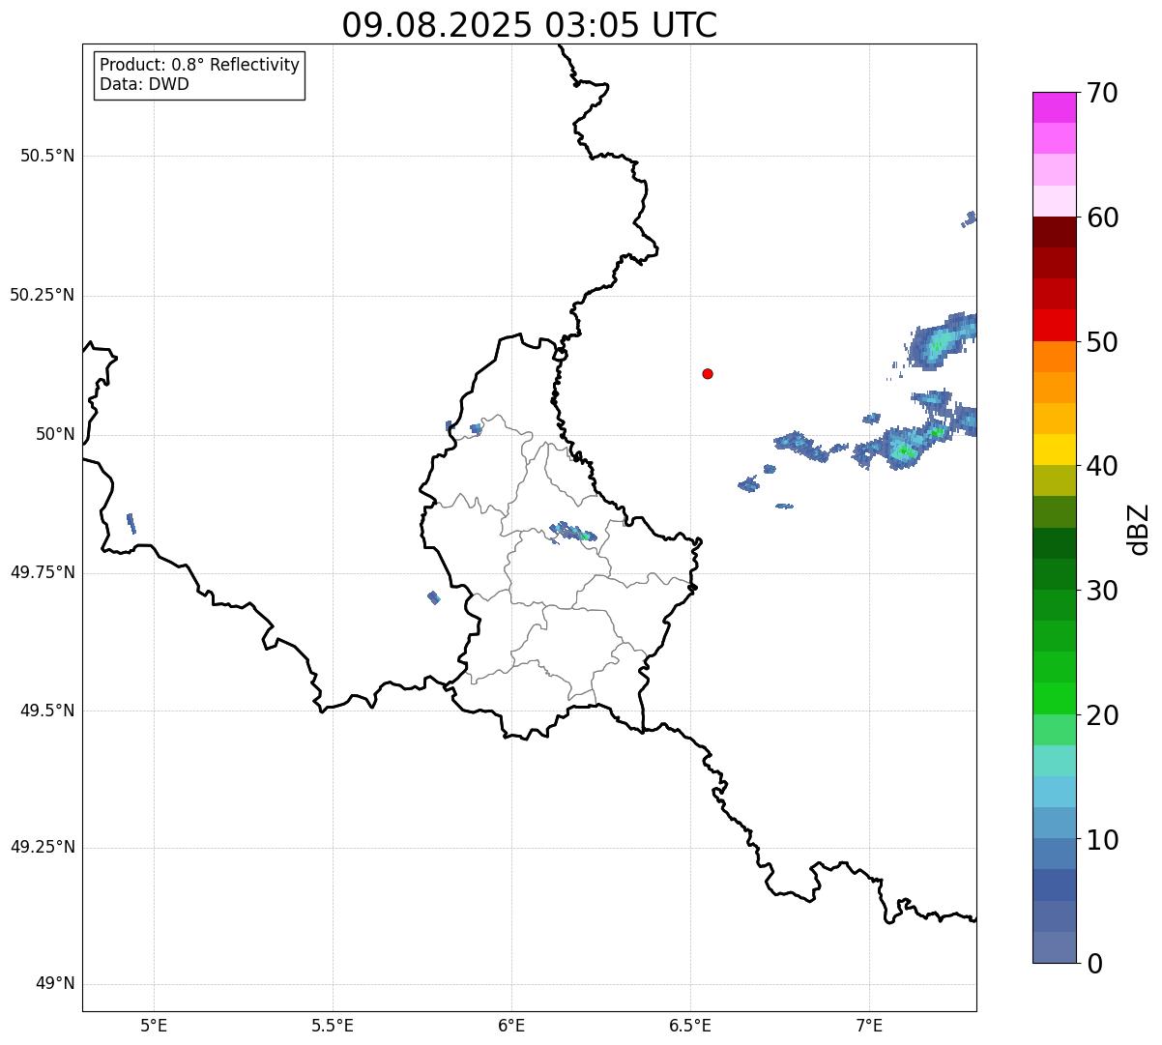1162x1045 pixels.
Task: Click the dBZ colorbar axis label
Action: click(1139, 529)
